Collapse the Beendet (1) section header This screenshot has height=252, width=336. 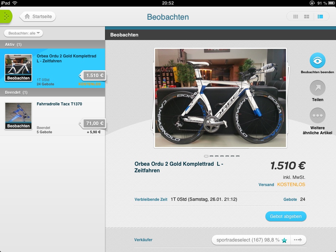pyautogui.click(x=52, y=92)
